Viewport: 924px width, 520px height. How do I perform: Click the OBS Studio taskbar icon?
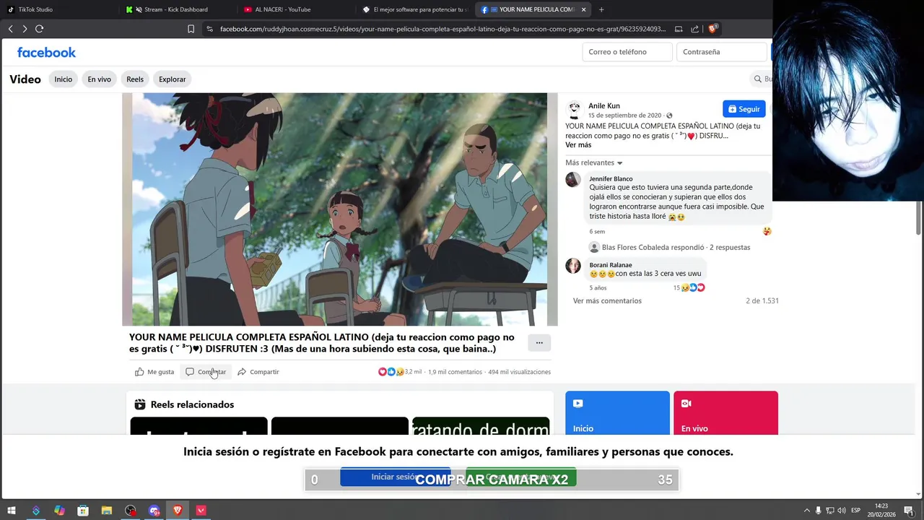pos(131,511)
